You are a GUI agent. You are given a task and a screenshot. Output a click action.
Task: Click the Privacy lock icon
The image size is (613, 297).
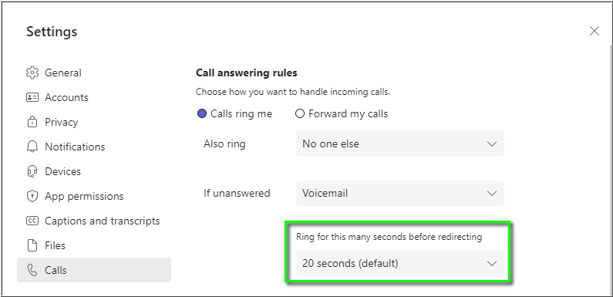pyautogui.click(x=32, y=122)
